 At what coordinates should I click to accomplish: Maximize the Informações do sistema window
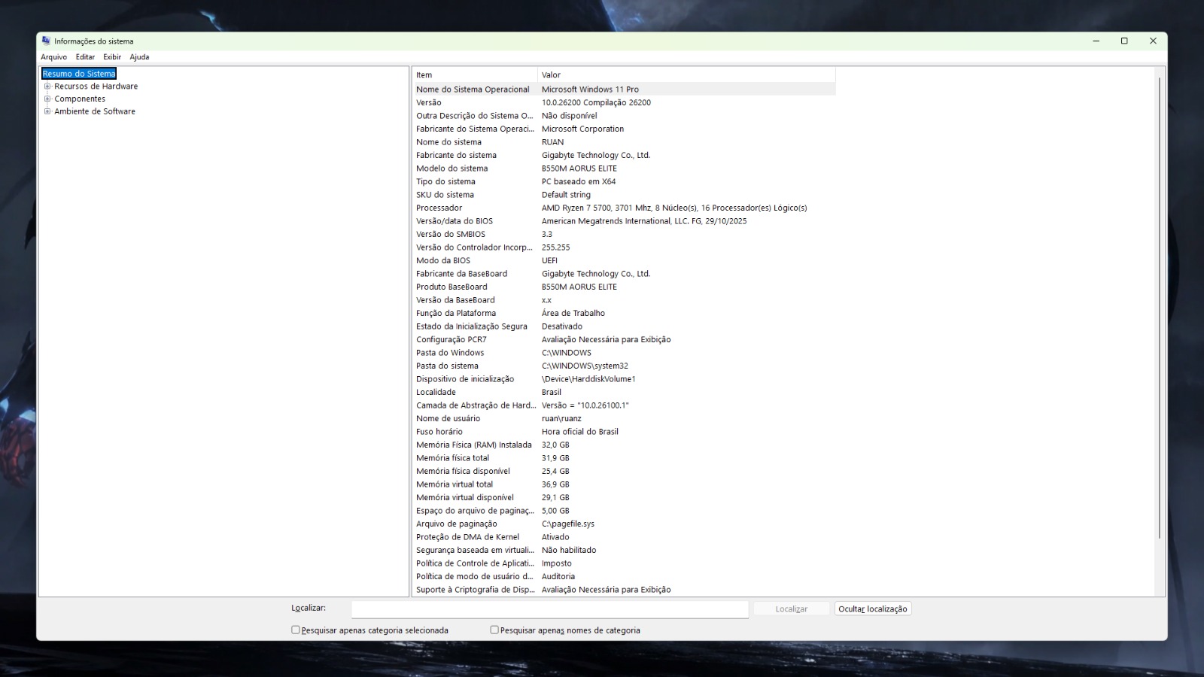click(x=1124, y=41)
